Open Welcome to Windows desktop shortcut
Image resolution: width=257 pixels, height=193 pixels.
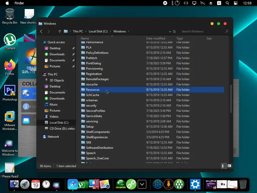click(x=10, y=147)
